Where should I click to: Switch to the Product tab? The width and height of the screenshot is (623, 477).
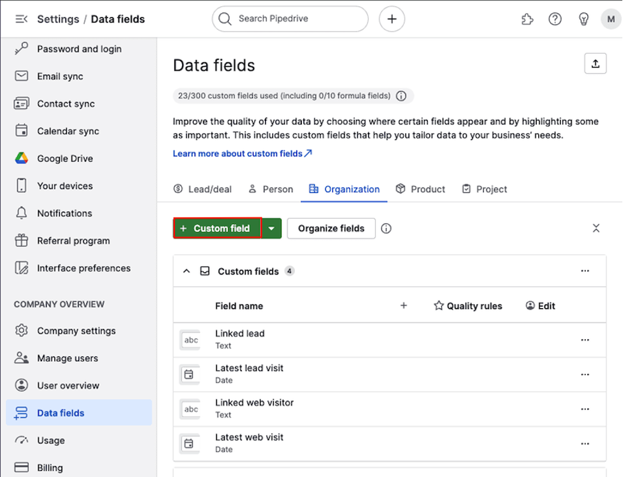[420, 189]
